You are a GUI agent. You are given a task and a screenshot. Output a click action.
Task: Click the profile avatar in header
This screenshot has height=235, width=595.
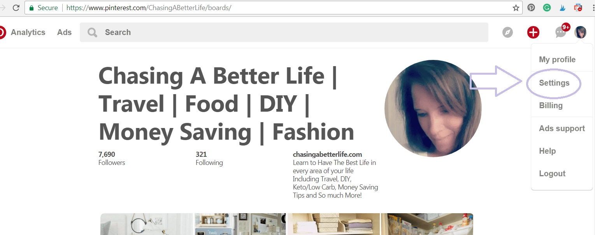(x=580, y=32)
